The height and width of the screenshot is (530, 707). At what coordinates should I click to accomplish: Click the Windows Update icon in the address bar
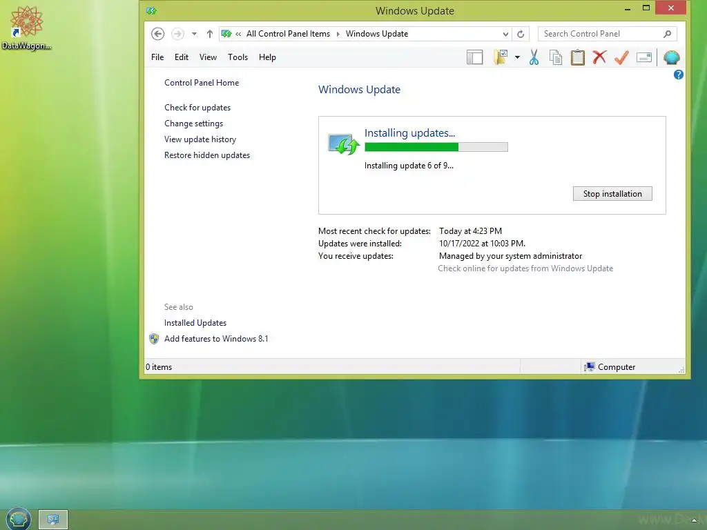pyautogui.click(x=226, y=34)
